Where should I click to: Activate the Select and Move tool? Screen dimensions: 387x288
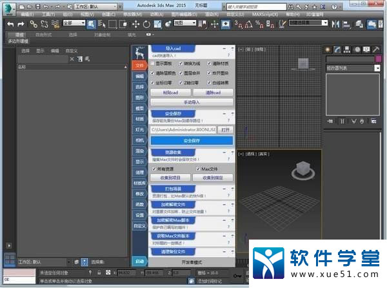coord(135,24)
